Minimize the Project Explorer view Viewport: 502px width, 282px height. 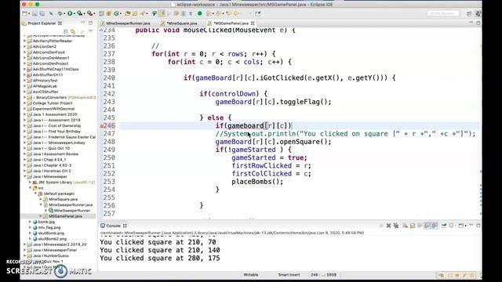83,23
